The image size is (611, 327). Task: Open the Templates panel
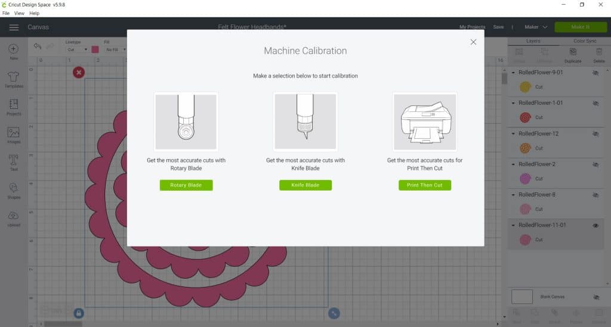(x=14, y=77)
